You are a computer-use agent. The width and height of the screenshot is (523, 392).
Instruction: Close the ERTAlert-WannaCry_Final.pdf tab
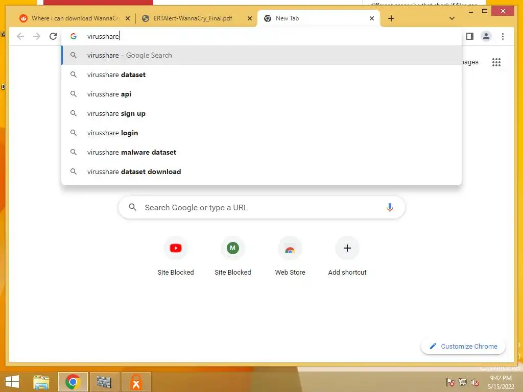pos(249,18)
